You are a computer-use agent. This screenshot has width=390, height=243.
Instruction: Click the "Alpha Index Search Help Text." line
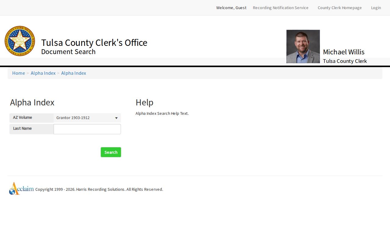(162, 113)
